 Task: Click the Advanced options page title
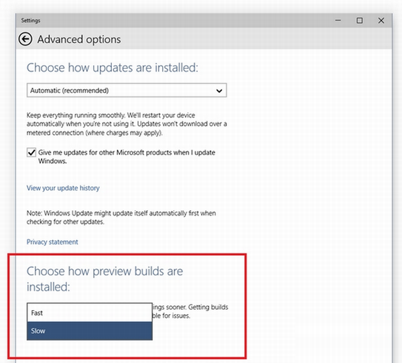[79, 40]
